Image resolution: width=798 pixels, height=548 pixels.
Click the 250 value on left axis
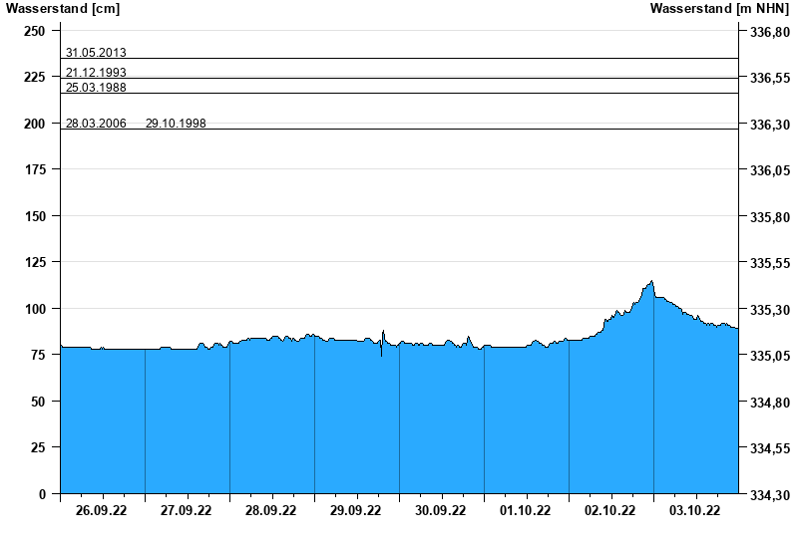coord(35,31)
